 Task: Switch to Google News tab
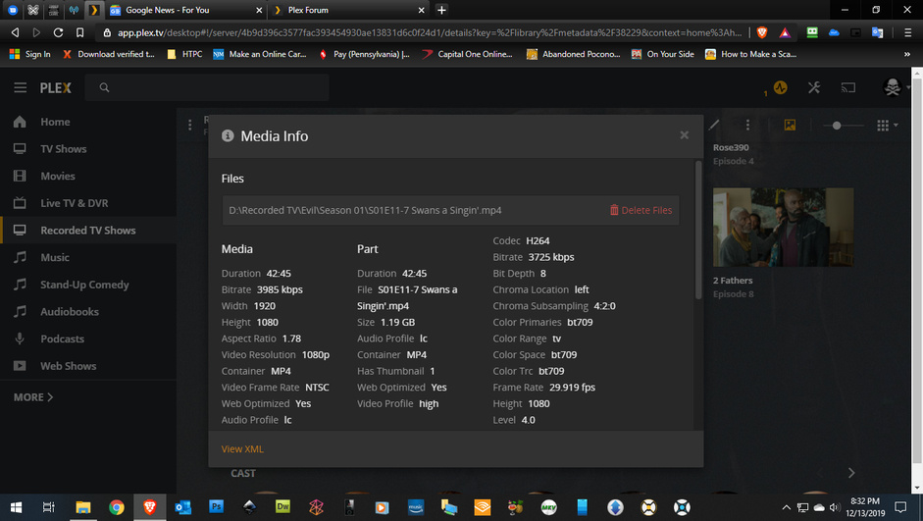click(185, 10)
